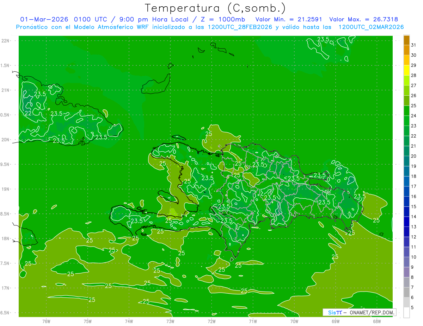Screen dimensions: 423x326
Task: Click legend value 15 on the color bar
Action: point(414,207)
